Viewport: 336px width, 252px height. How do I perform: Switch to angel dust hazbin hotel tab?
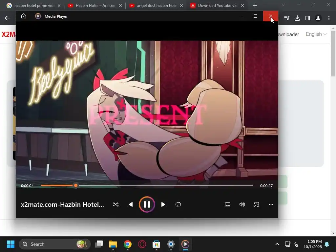point(156,6)
